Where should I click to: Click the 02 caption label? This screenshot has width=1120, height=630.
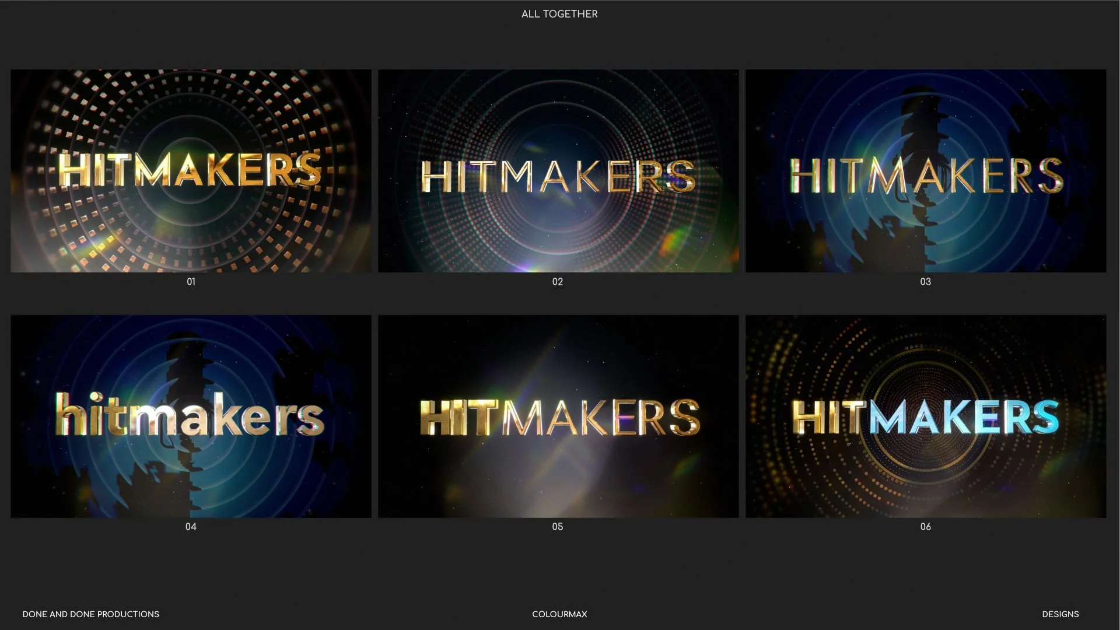coord(558,282)
